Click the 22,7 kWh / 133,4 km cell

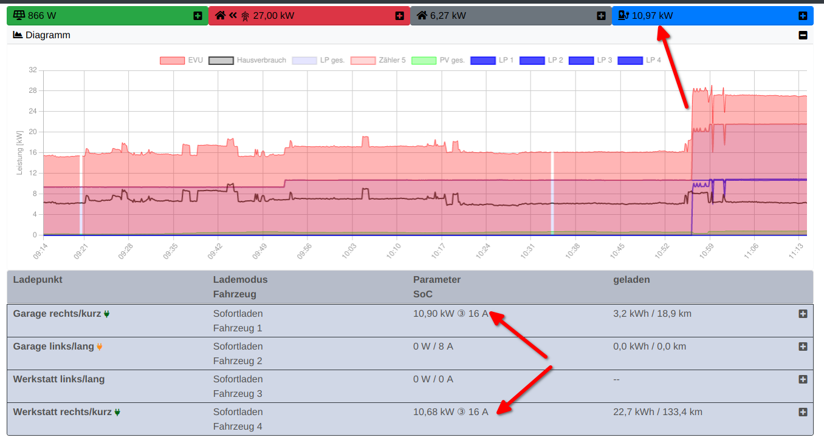(658, 412)
